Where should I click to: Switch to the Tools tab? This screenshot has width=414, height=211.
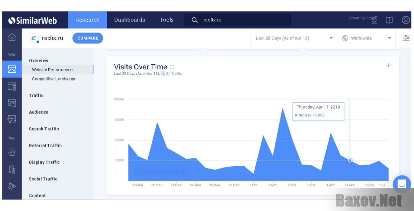[167, 20]
